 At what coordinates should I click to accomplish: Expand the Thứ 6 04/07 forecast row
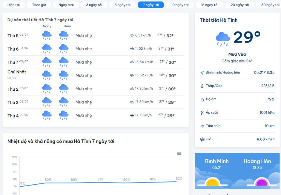[96, 49]
